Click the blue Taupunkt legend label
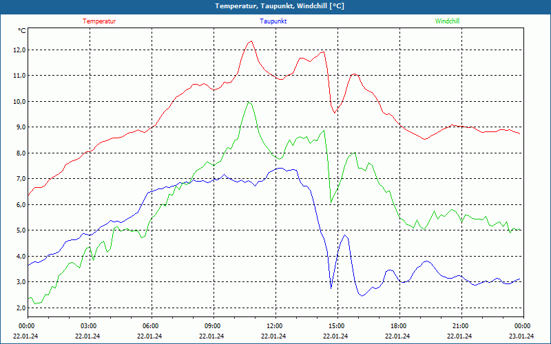Viewport: 551px width, 344px height. 273,21
